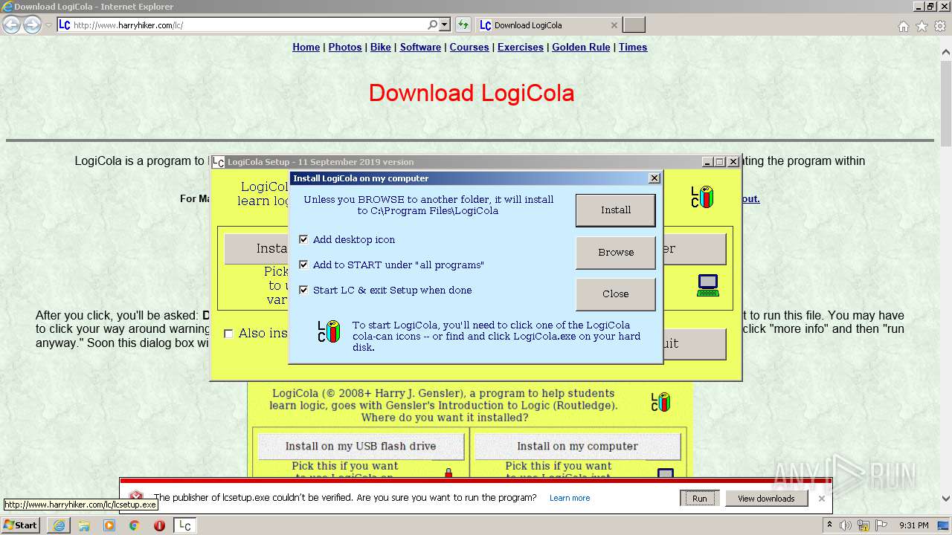Open the Photos navigation link
The width and height of the screenshot is (952, 535).
click(x=345, y=47)
